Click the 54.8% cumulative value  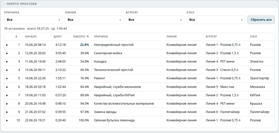tap(85, 62)
